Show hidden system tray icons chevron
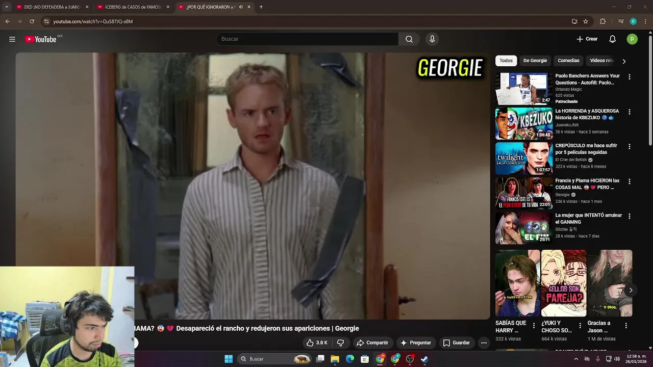653x367 pixels. pos(576,359)
